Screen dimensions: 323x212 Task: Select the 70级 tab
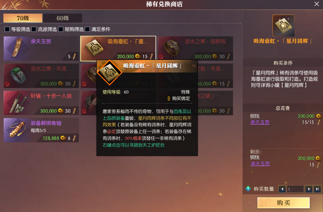(x=23, y=18)
